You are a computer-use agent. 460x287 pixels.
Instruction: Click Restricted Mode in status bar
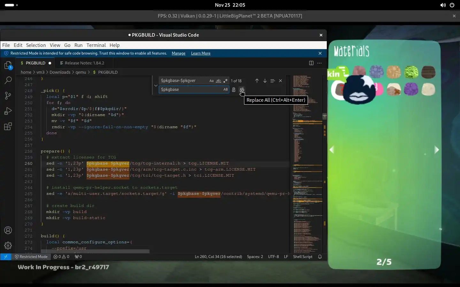pos(31,257)
